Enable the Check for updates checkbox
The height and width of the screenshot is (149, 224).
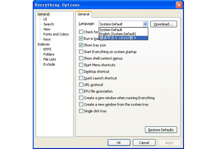[x=81, y=32]
